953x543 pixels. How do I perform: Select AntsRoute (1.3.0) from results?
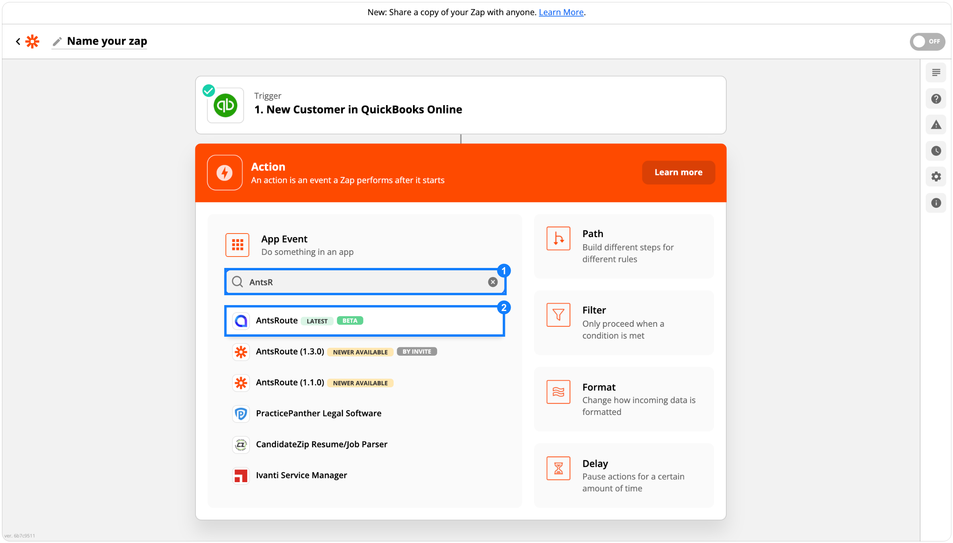pyautogui.click(x=364, y=352)
